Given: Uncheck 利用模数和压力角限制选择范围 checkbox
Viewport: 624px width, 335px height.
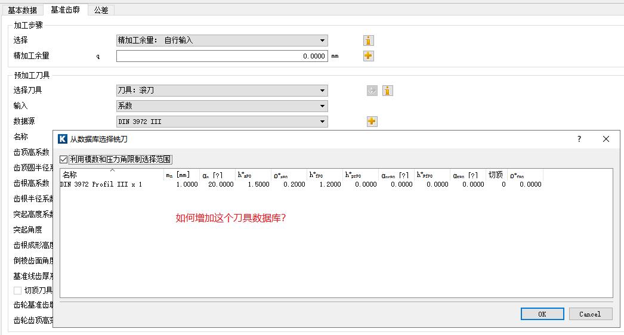Looking at the screenshot, I should click(64, 160).
